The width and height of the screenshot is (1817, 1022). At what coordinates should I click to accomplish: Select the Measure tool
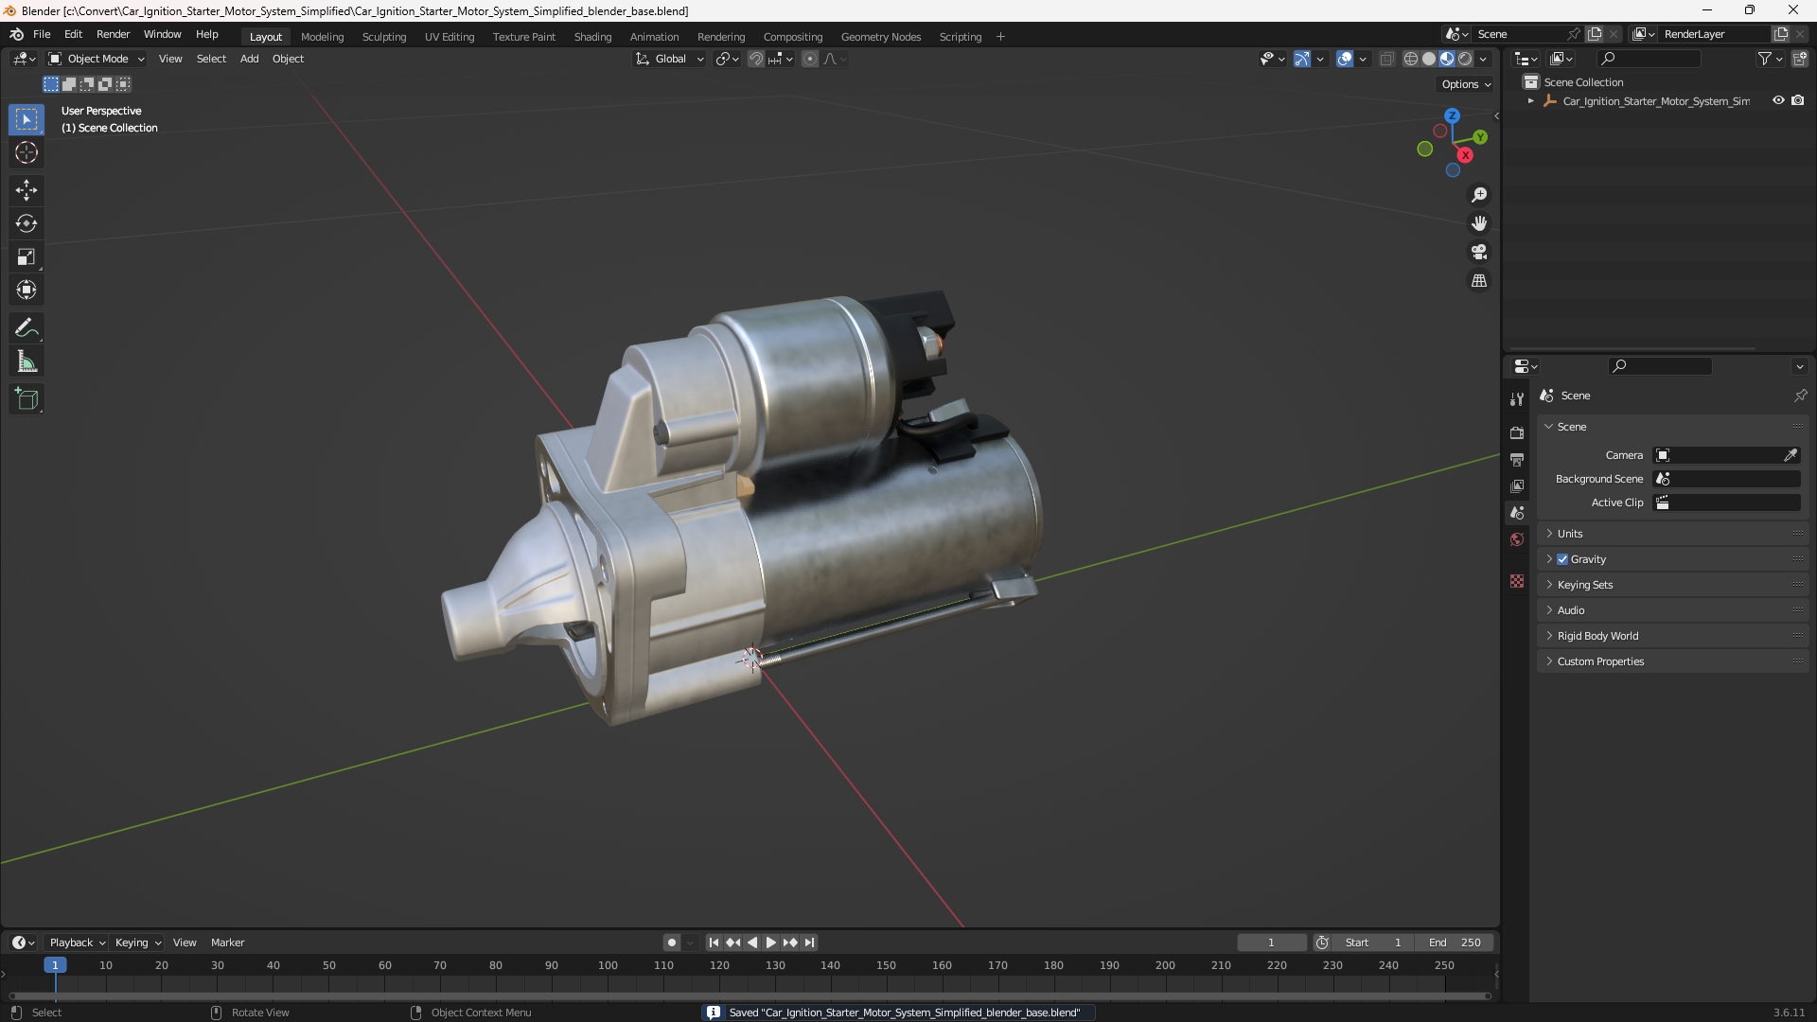point(26,361)
